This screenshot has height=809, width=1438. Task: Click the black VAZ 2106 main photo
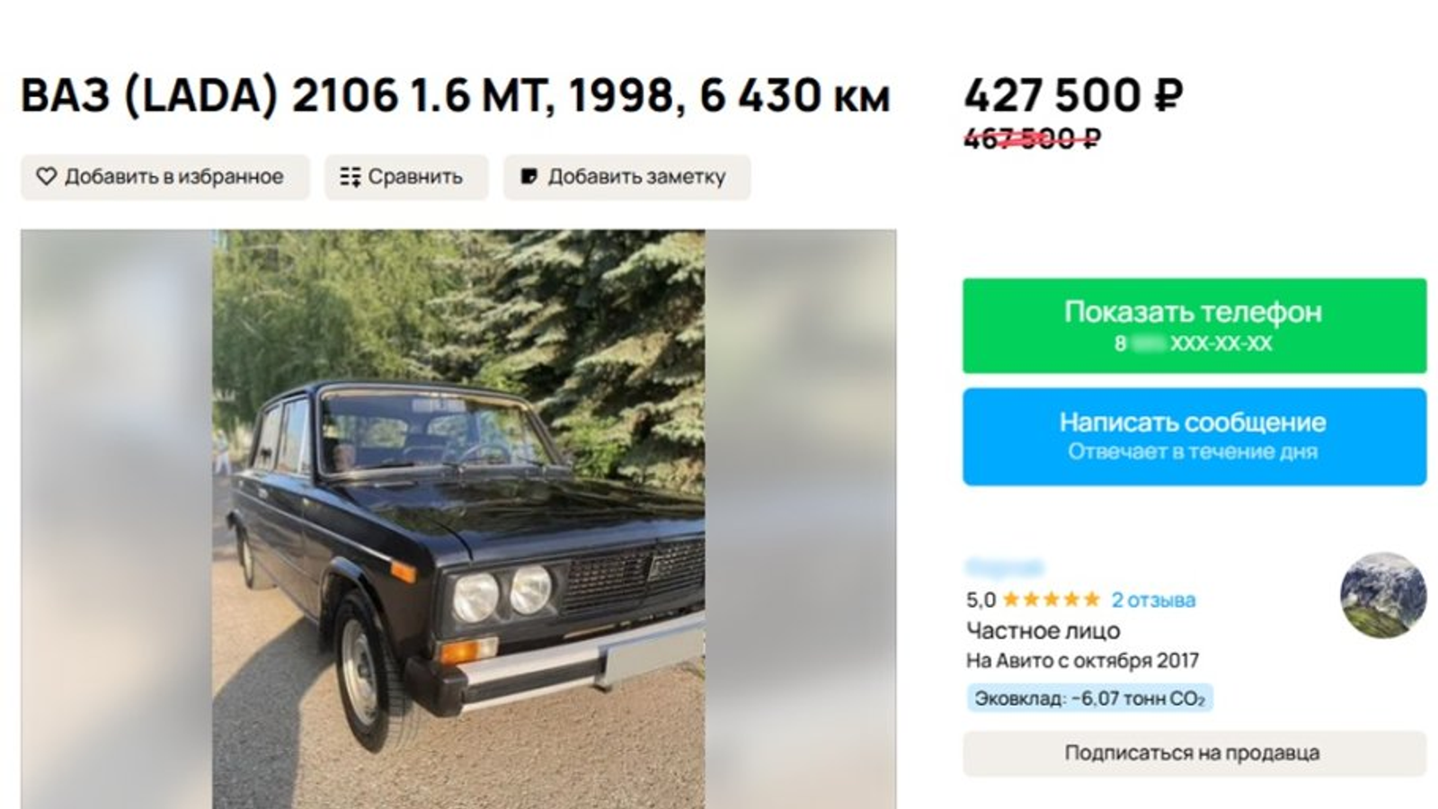[458, 520]
